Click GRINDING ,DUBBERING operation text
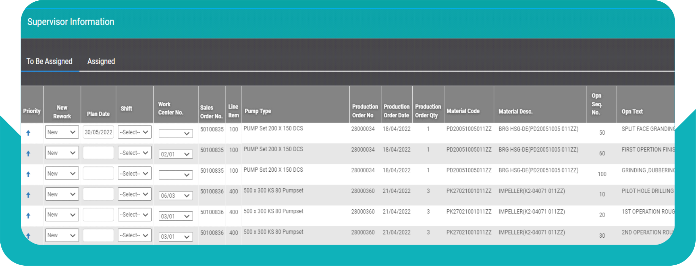Viewport: 696px width, 266px height. pyautogui.click(x=648, y=170)
